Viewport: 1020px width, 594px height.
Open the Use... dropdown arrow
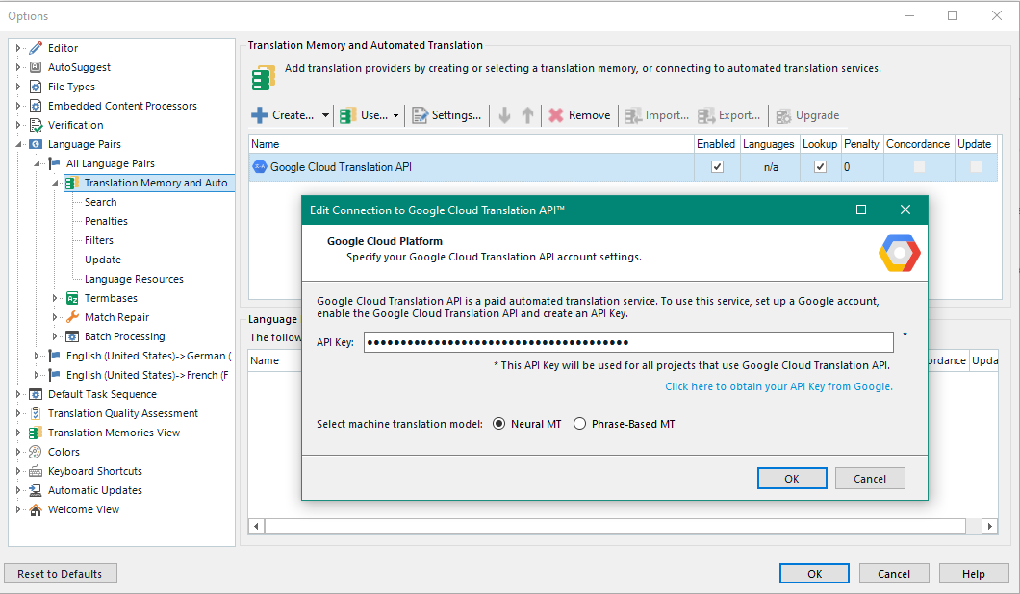[395, 115]
